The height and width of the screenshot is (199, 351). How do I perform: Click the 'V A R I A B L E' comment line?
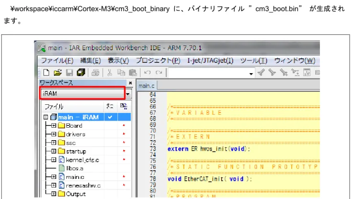coord(195,112)
